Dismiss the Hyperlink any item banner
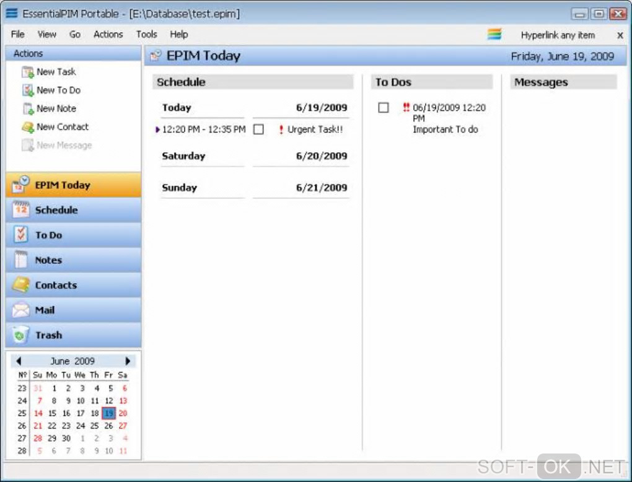 pos(620,35)
